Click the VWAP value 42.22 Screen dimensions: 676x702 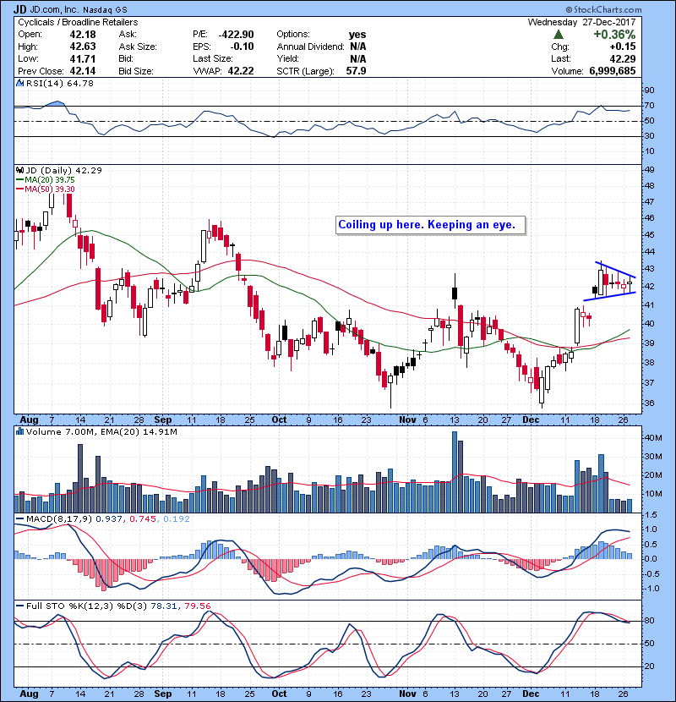click(241, 71)
